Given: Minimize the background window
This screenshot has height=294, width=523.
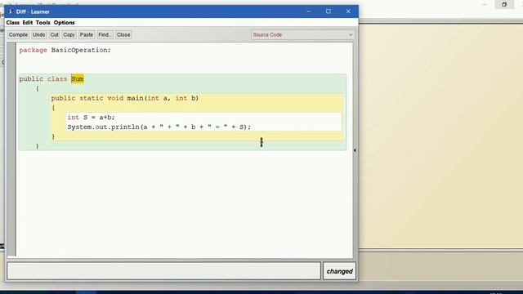Looking at the screenshot, I should (x=485, y=5).
